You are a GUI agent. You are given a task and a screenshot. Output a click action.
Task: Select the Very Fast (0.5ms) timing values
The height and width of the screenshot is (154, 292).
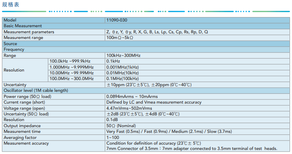169,132
